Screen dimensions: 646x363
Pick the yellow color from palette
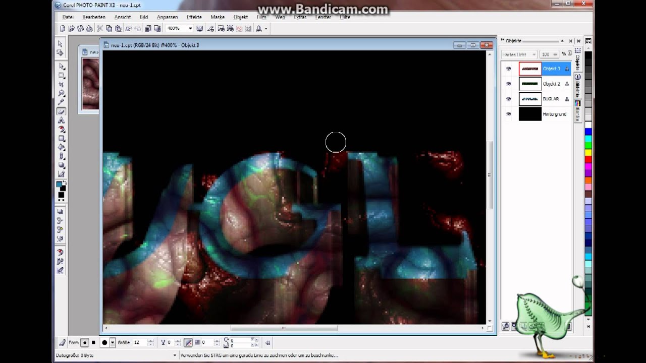point(588,153)
